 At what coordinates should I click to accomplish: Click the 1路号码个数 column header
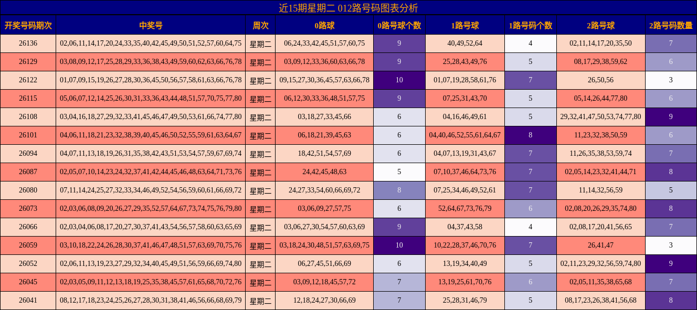point(531,25)
